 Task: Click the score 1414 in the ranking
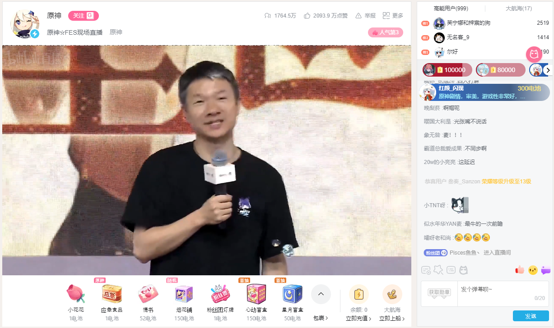[543, 37]
